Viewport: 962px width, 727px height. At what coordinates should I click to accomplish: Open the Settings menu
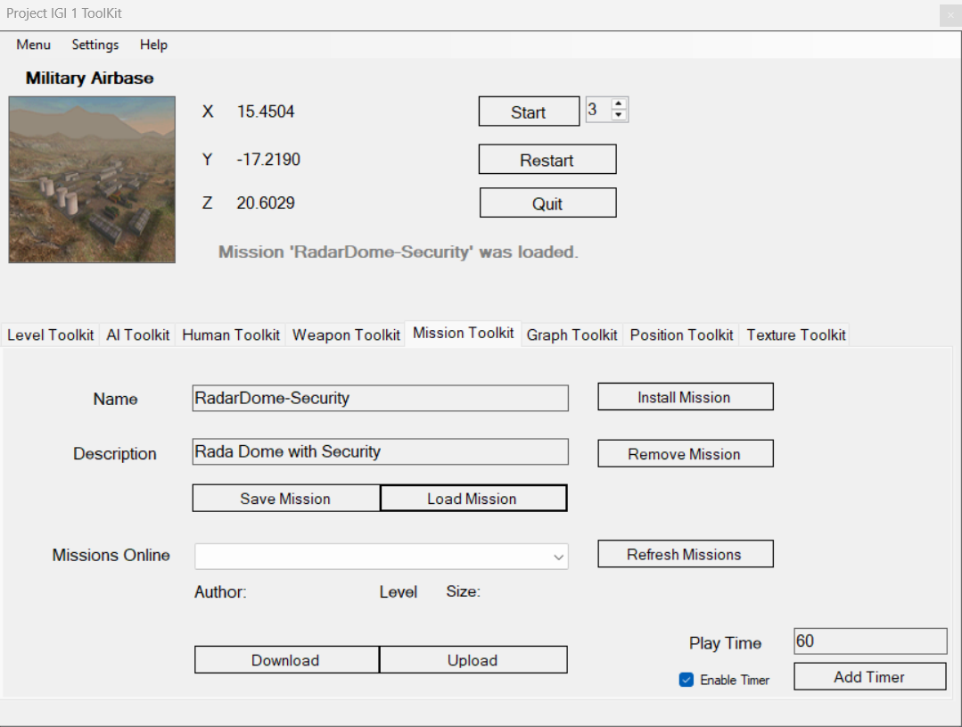[95, 45]
